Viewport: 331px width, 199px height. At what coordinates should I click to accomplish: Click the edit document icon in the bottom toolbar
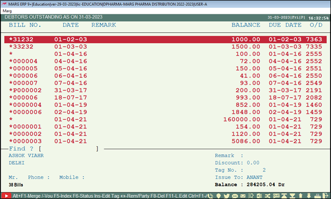point(251,196)
